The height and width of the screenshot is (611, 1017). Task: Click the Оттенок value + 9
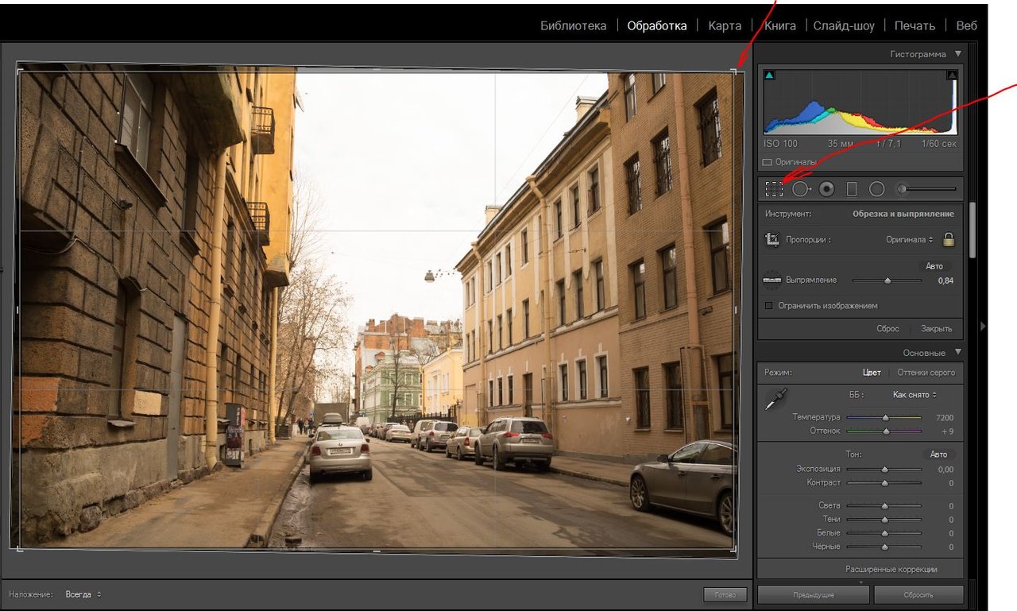(945, 431)
